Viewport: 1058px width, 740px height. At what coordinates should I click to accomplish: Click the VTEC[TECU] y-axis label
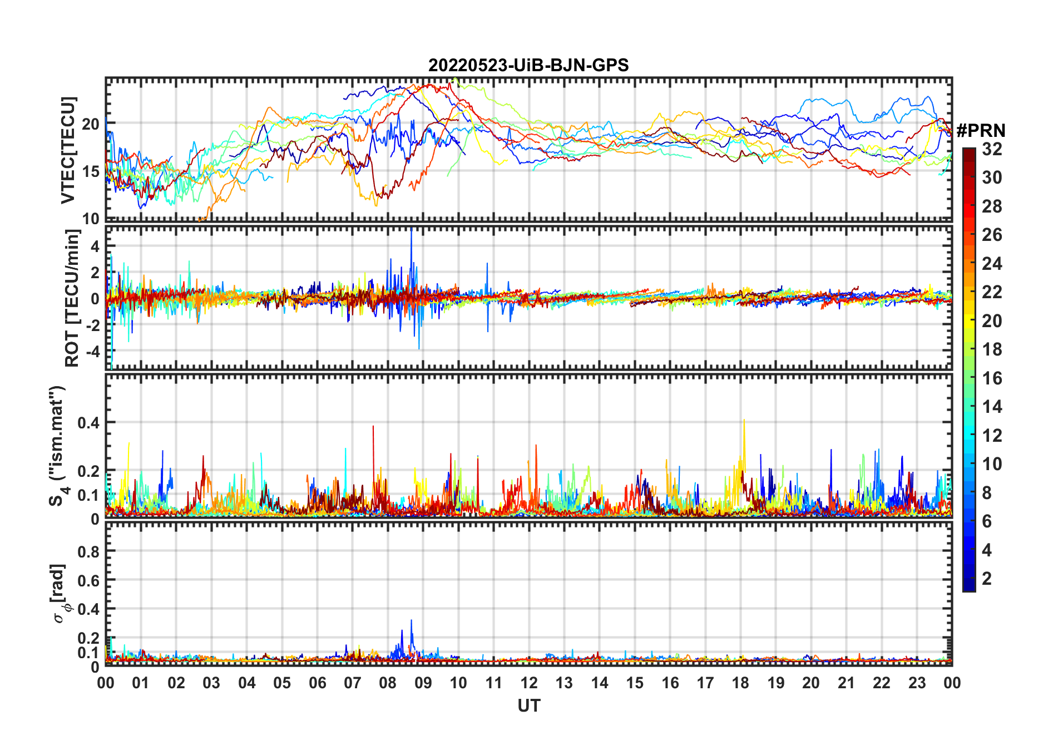coord(68,150)
